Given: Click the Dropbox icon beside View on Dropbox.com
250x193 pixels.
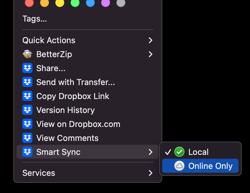Looking at the screenshot, I should (x=27, y=124).
